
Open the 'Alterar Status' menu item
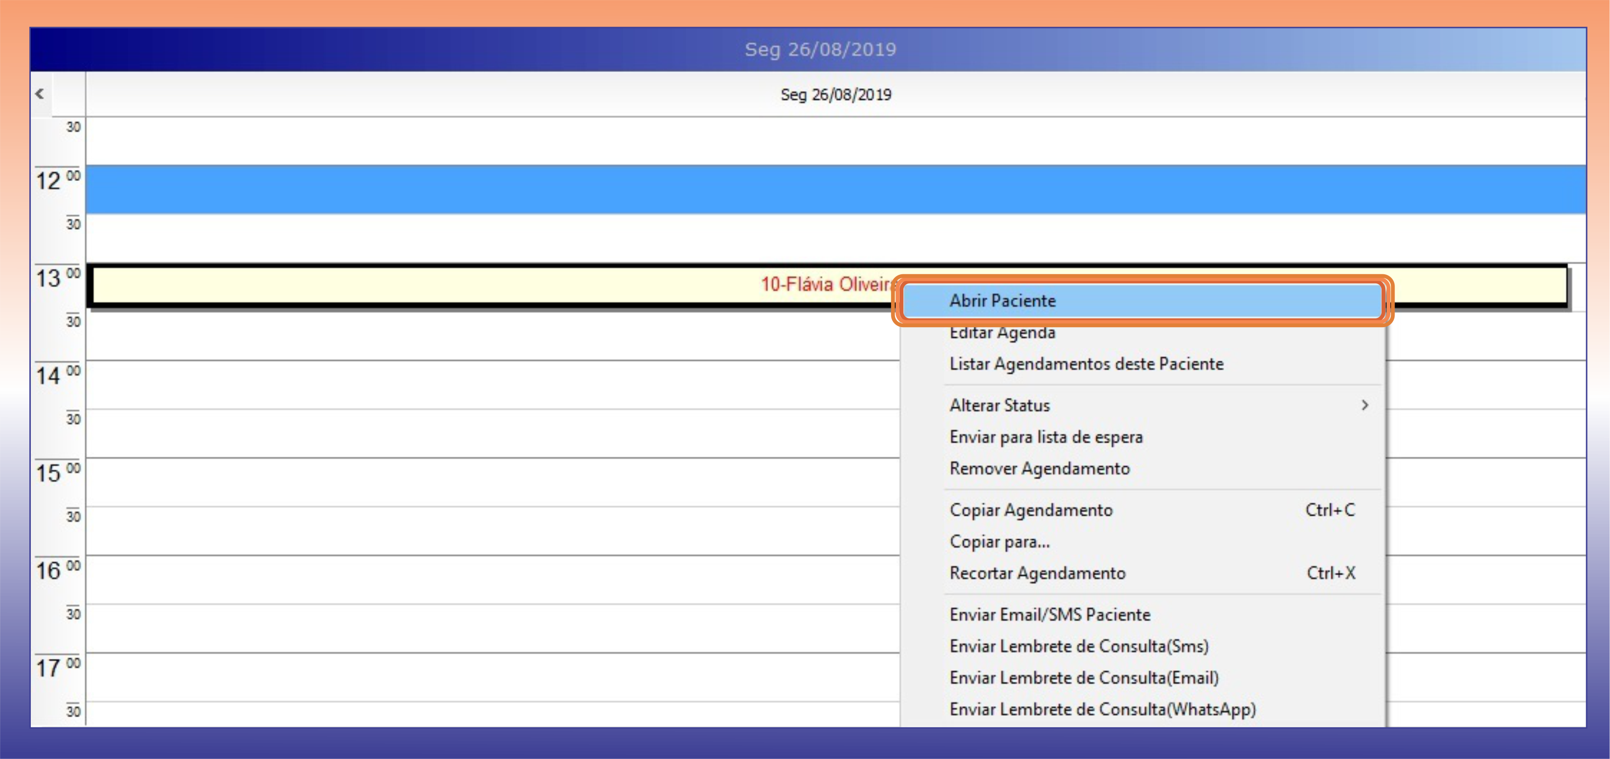[x=1000, y=405]
